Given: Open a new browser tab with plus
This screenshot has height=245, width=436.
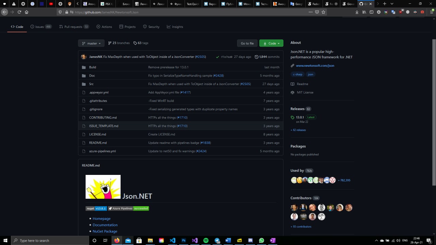Looking at the screenshot, I should [x=385, y=4].
